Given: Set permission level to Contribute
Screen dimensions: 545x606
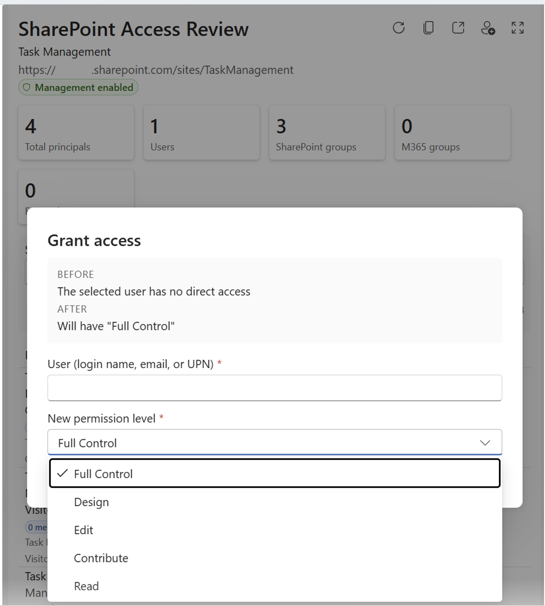Looking at the screenshot, I should [275, 558].
